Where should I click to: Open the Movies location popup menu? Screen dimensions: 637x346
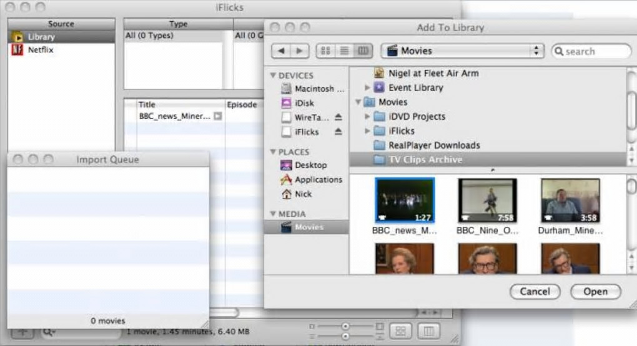[462, 50]
